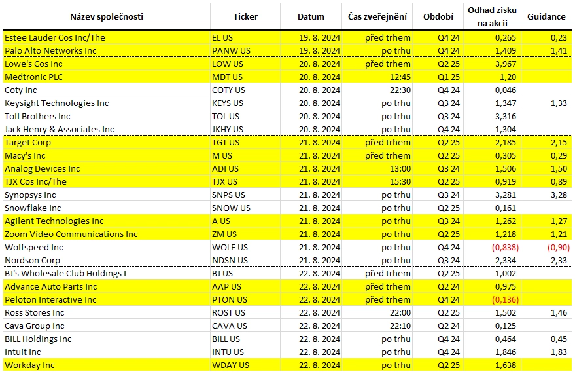575x374 pixels.
Task: Click the Období column header
Action: [438, 16]
